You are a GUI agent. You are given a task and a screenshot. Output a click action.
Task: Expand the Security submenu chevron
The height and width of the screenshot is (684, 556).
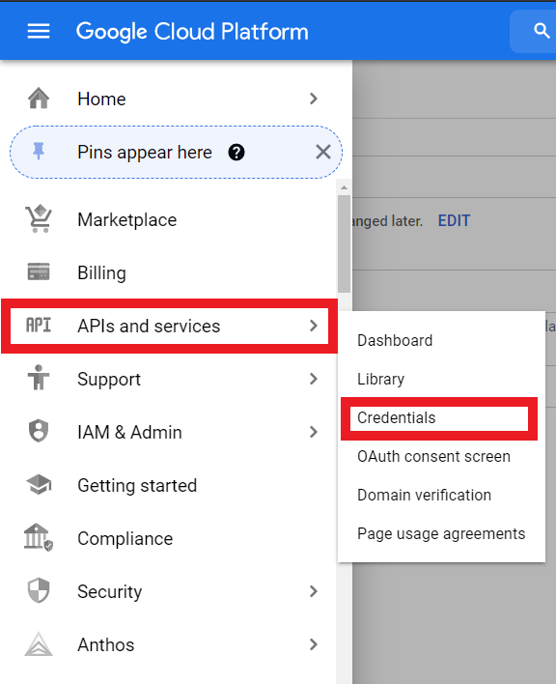click(x=314, y=591)
